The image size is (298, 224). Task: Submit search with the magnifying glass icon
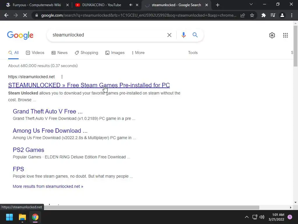[x=195, y=35]
